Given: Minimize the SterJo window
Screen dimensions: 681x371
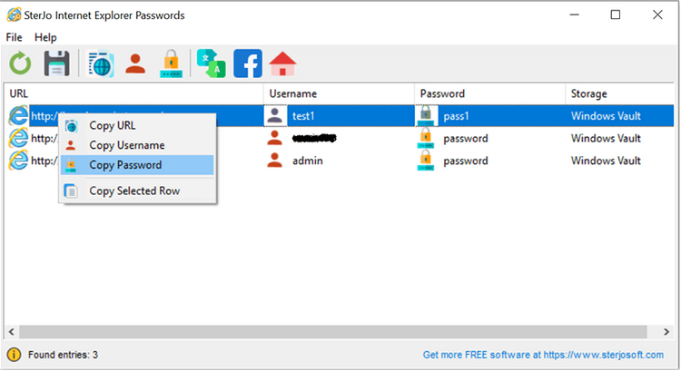Looking at the screenshot, I should pos(575,15).
